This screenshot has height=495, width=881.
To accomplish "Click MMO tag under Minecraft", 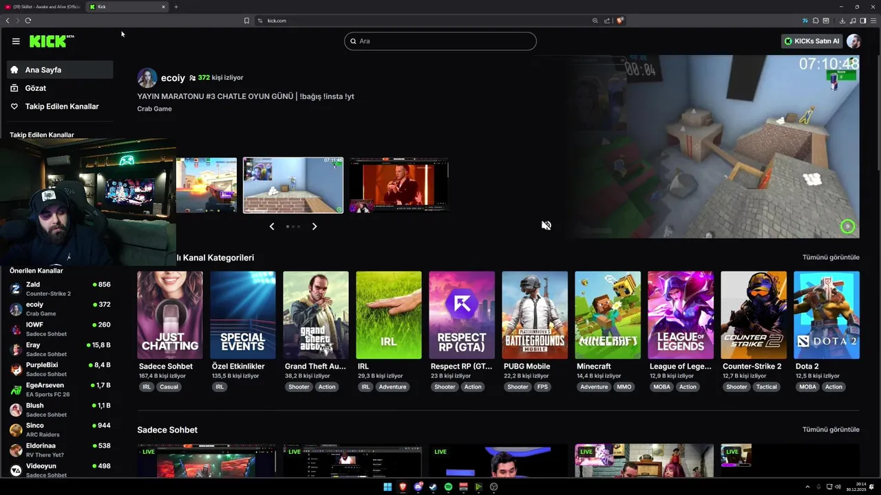I will [x=624, y=387].
